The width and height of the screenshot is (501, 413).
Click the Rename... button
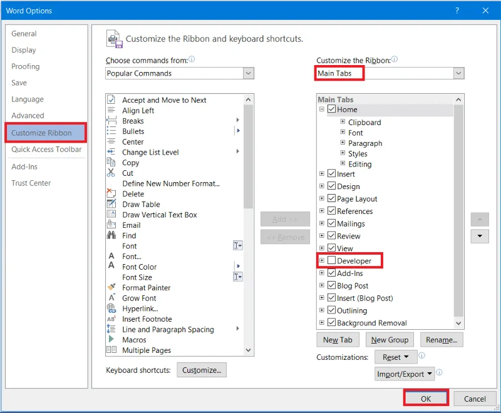coord(442,340)
